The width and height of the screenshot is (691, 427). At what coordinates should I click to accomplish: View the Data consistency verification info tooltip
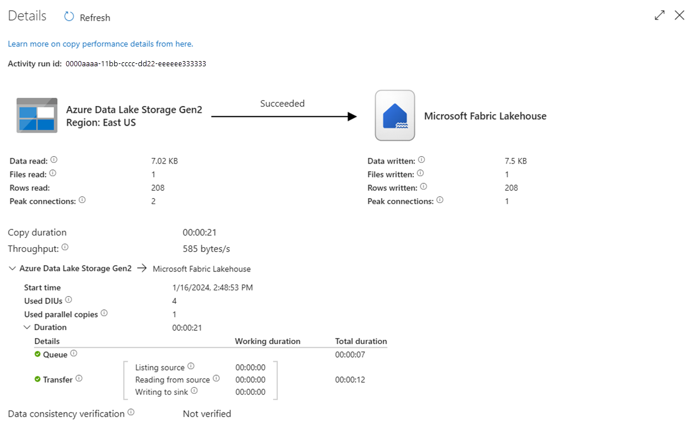pos(131,413)
